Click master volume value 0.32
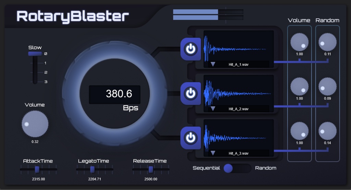 coord(35,142)
